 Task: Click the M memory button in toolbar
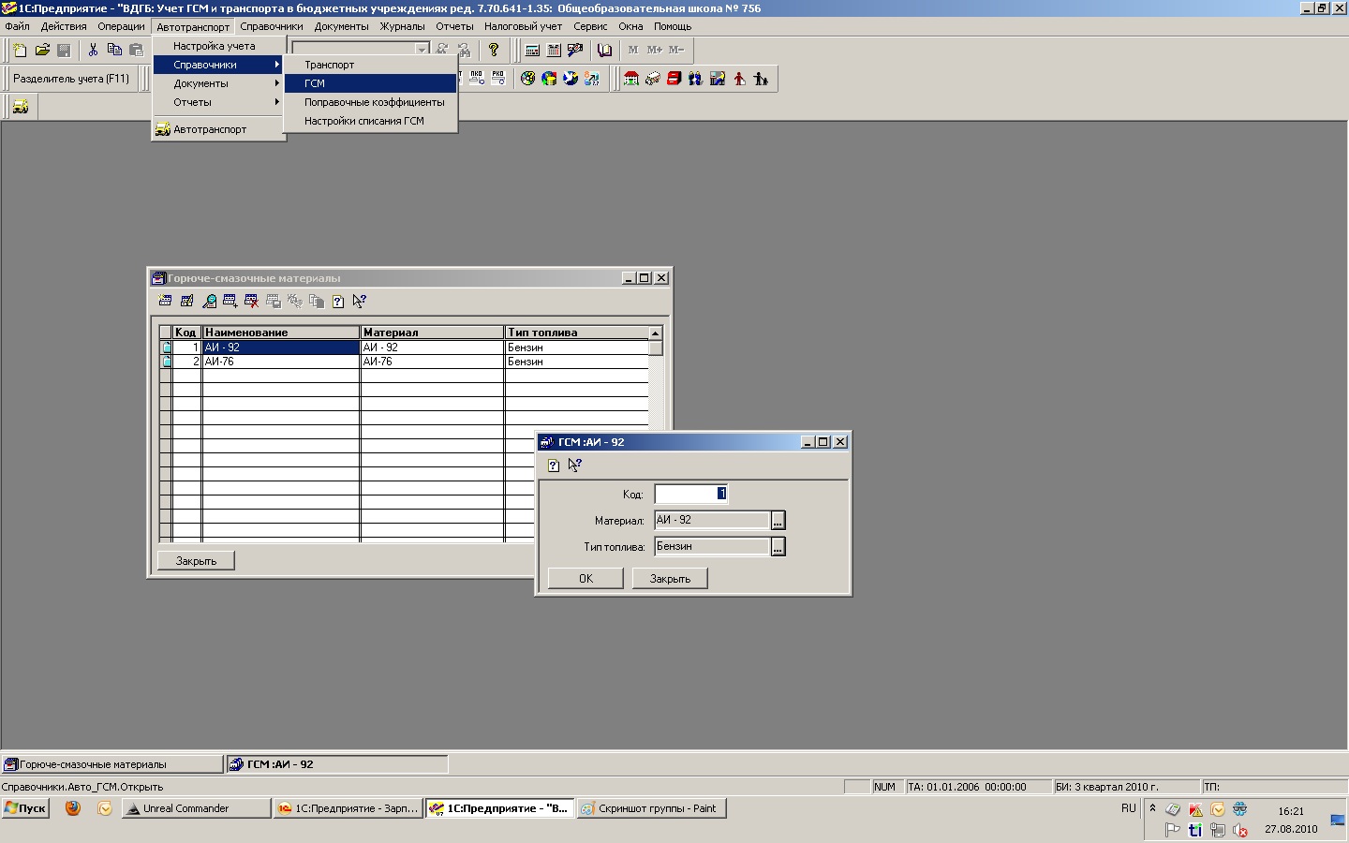click(x=633, y=50)
